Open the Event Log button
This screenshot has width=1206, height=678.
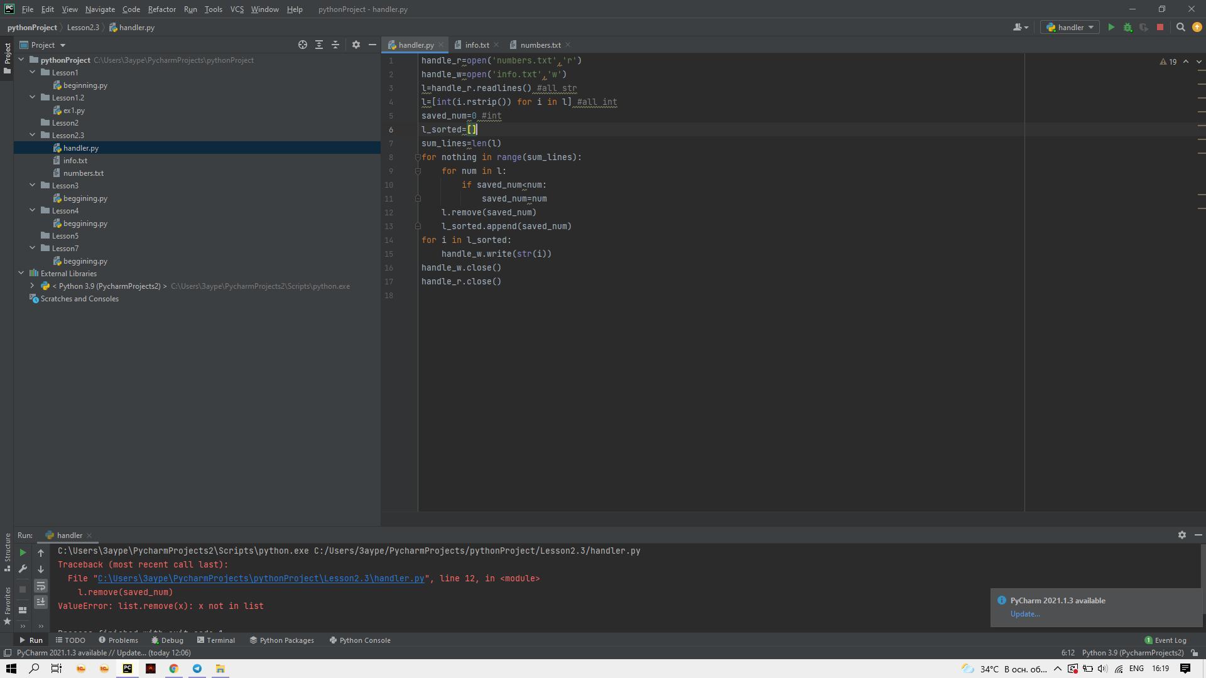pyautogui.click(x=1166, y=640)
